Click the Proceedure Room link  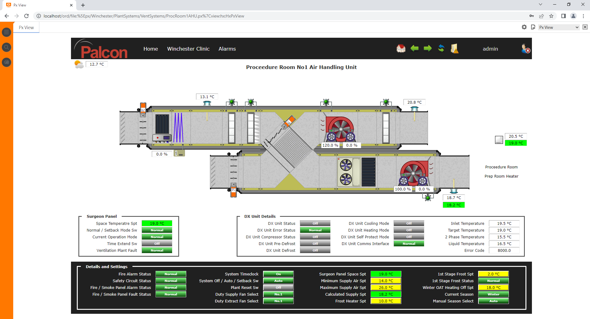pos(501,167)
